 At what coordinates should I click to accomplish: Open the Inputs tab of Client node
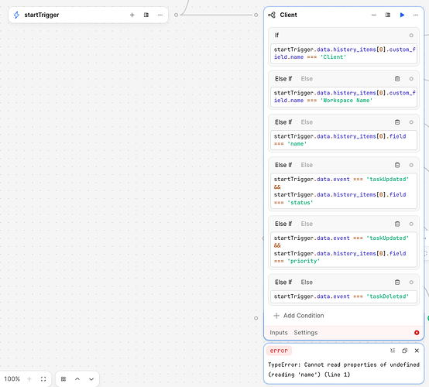tap(279, 333)
